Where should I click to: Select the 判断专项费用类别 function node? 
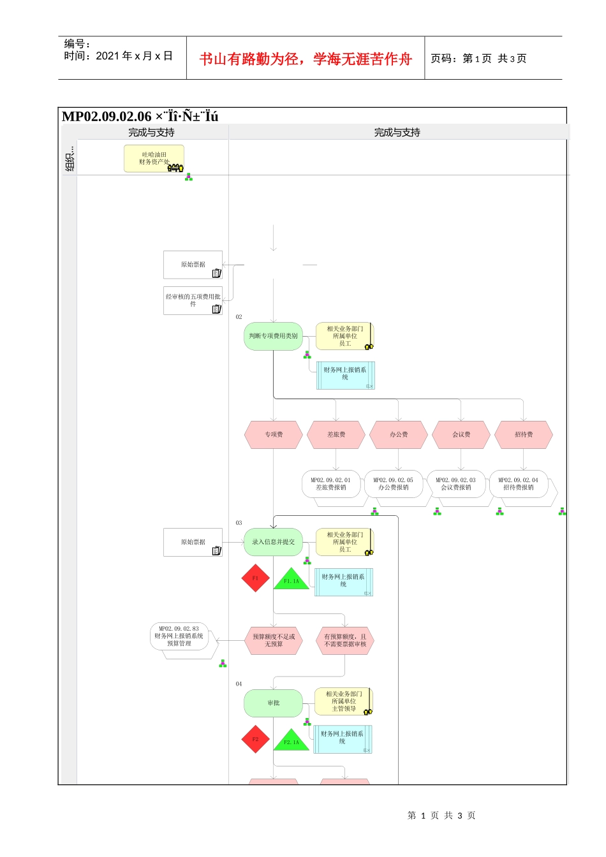tap(273, 336)
